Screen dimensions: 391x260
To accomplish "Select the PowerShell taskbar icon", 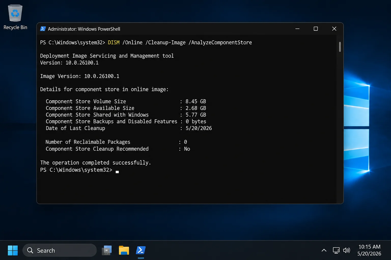I will 141,250.
